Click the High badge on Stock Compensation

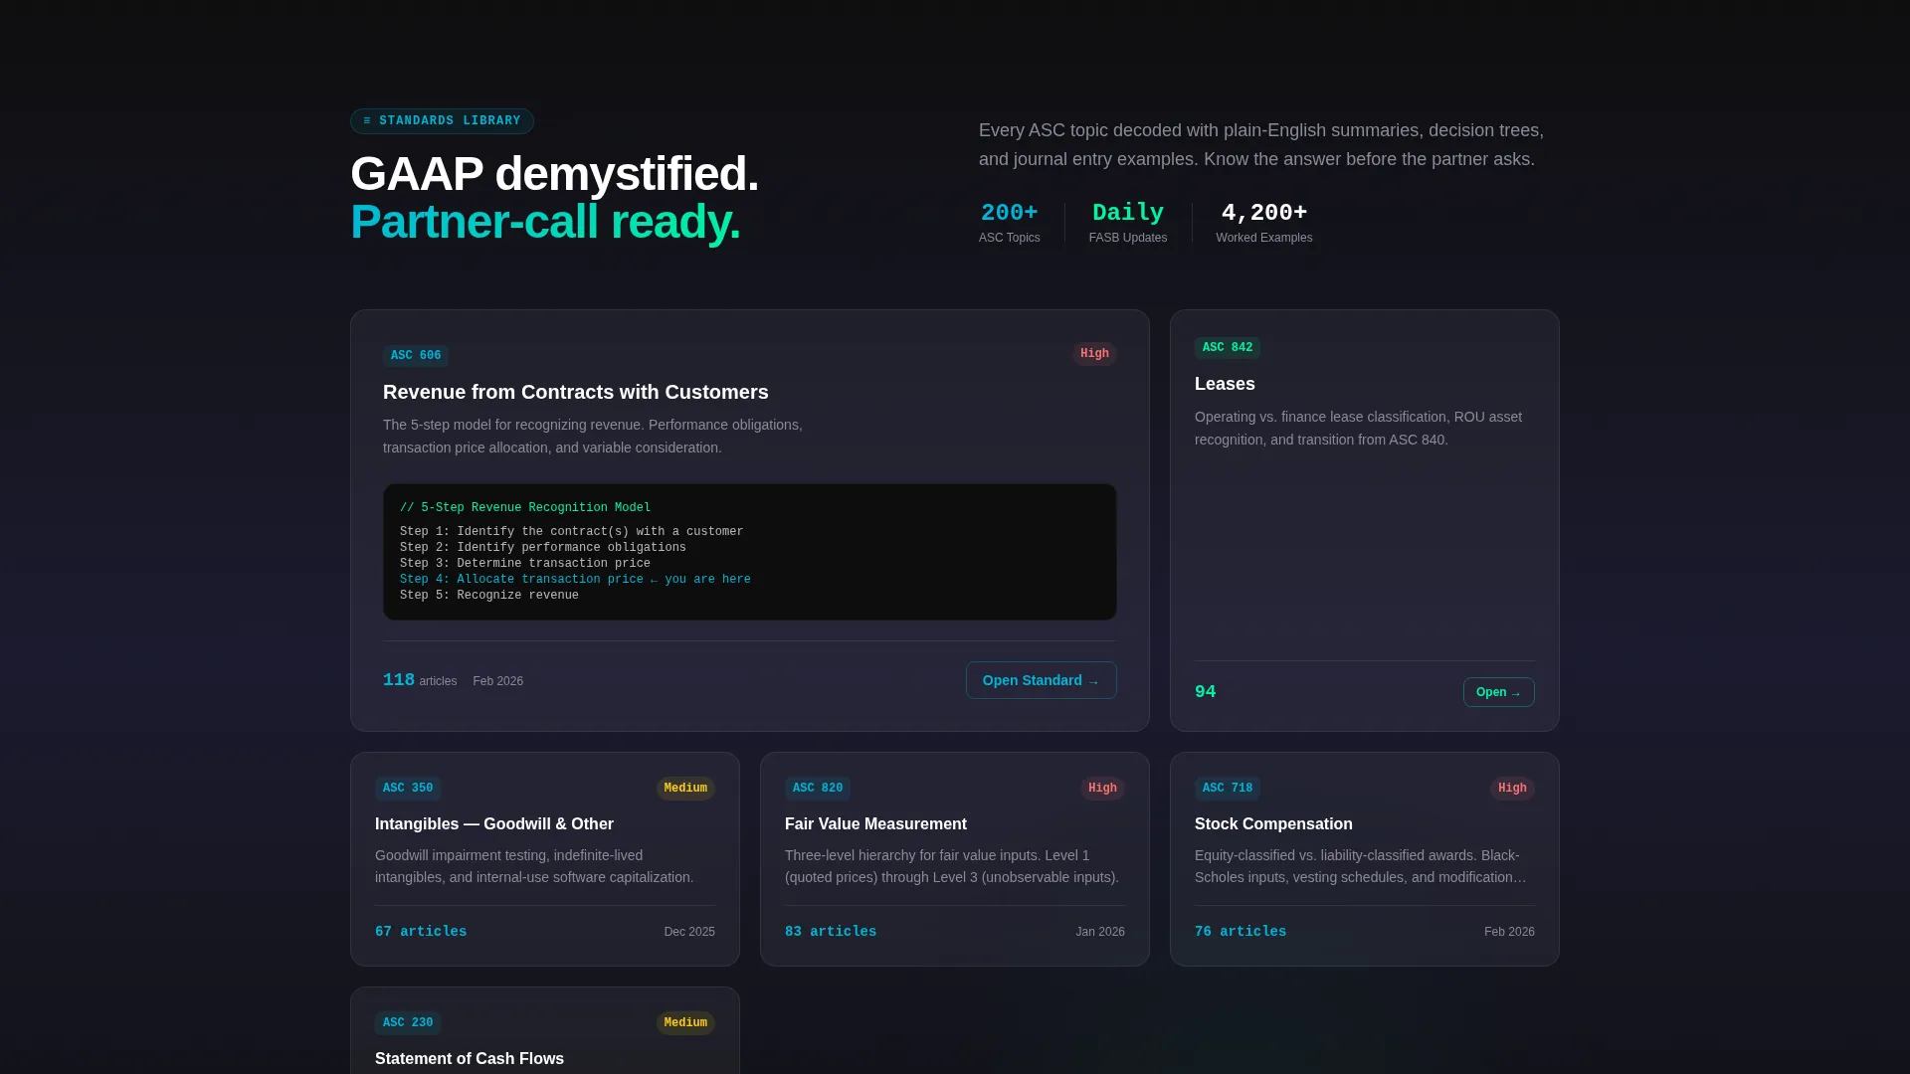[1512, 789]
